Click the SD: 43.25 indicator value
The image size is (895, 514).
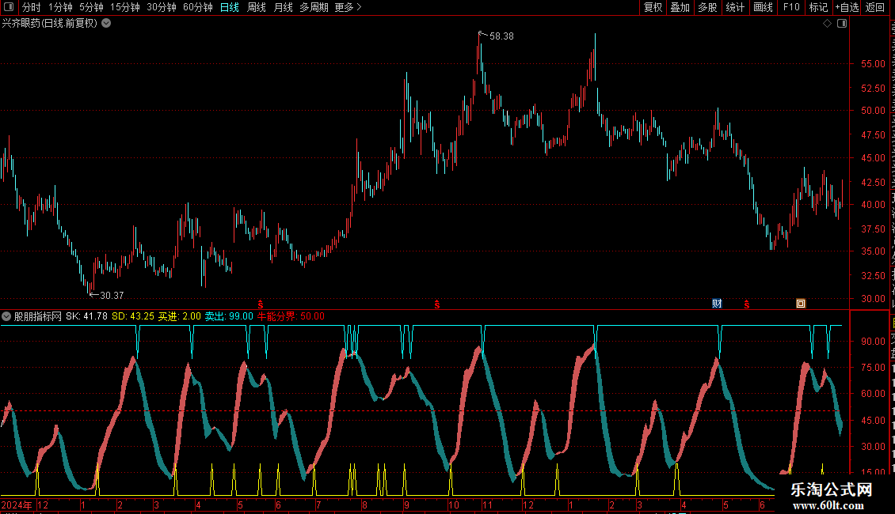[x=133, y=316]
